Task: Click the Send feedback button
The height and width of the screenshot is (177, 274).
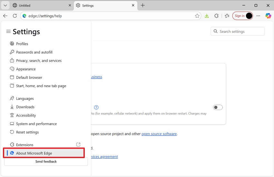Action: 46,162
